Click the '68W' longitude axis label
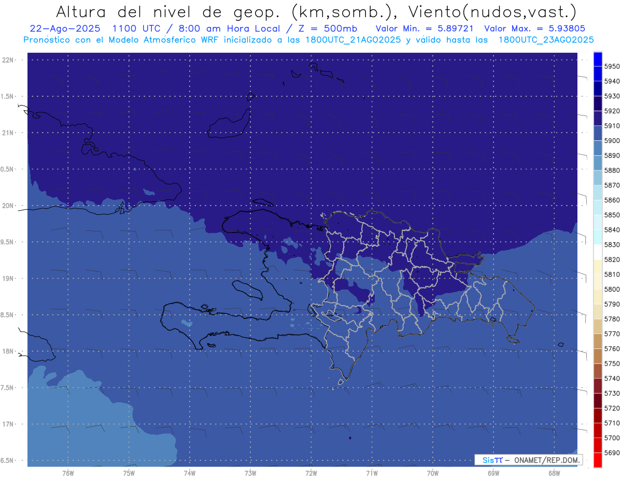Image resolution: width=622 pixels, height=480 pixels. pos(554,473)
